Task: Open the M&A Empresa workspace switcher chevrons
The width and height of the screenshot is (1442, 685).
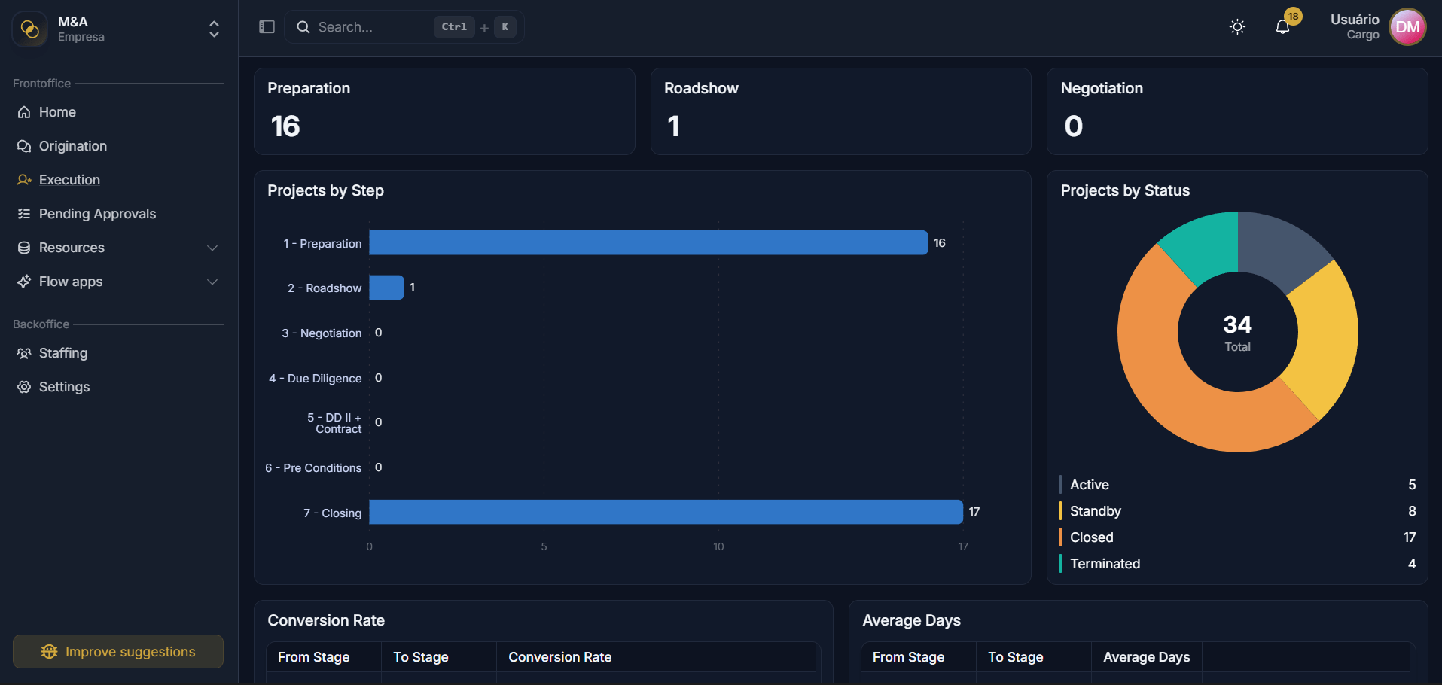Action: (214, 29)
